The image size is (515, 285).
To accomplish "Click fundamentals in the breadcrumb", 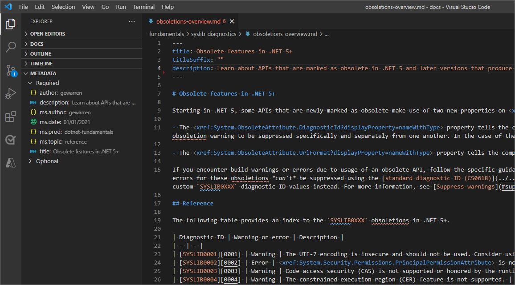I will [x=167, y=34].
